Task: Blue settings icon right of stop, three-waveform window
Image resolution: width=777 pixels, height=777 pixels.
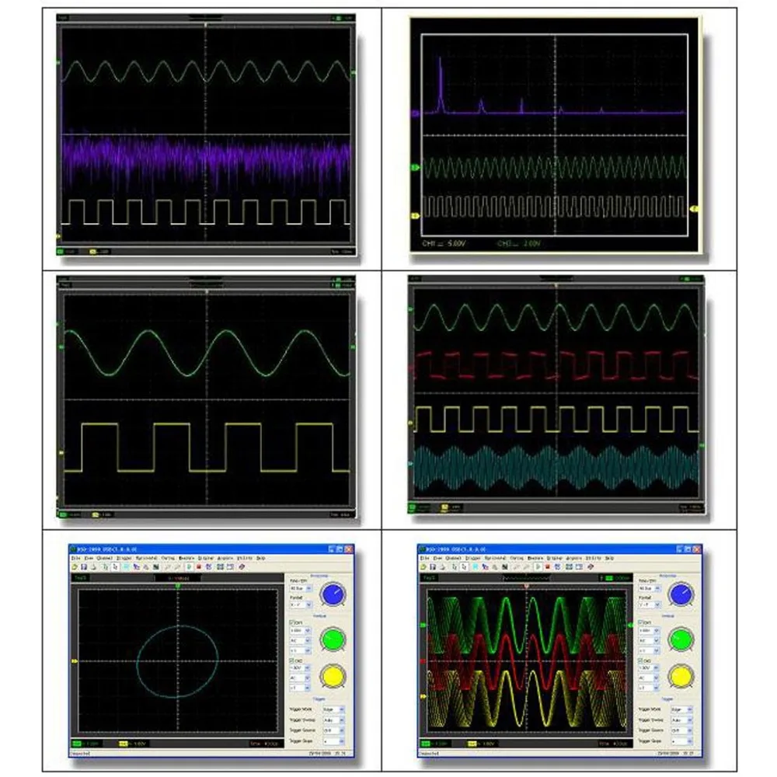Action: 557,567
